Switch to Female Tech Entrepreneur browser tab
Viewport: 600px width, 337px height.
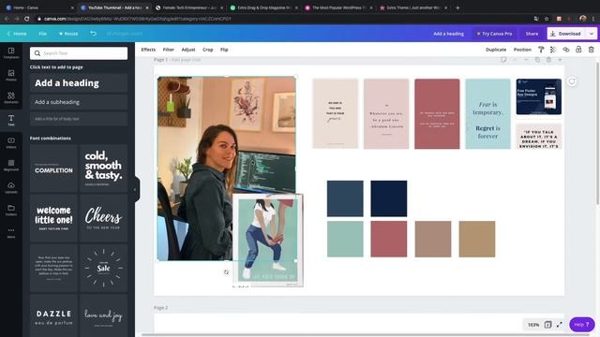(189, 7)
